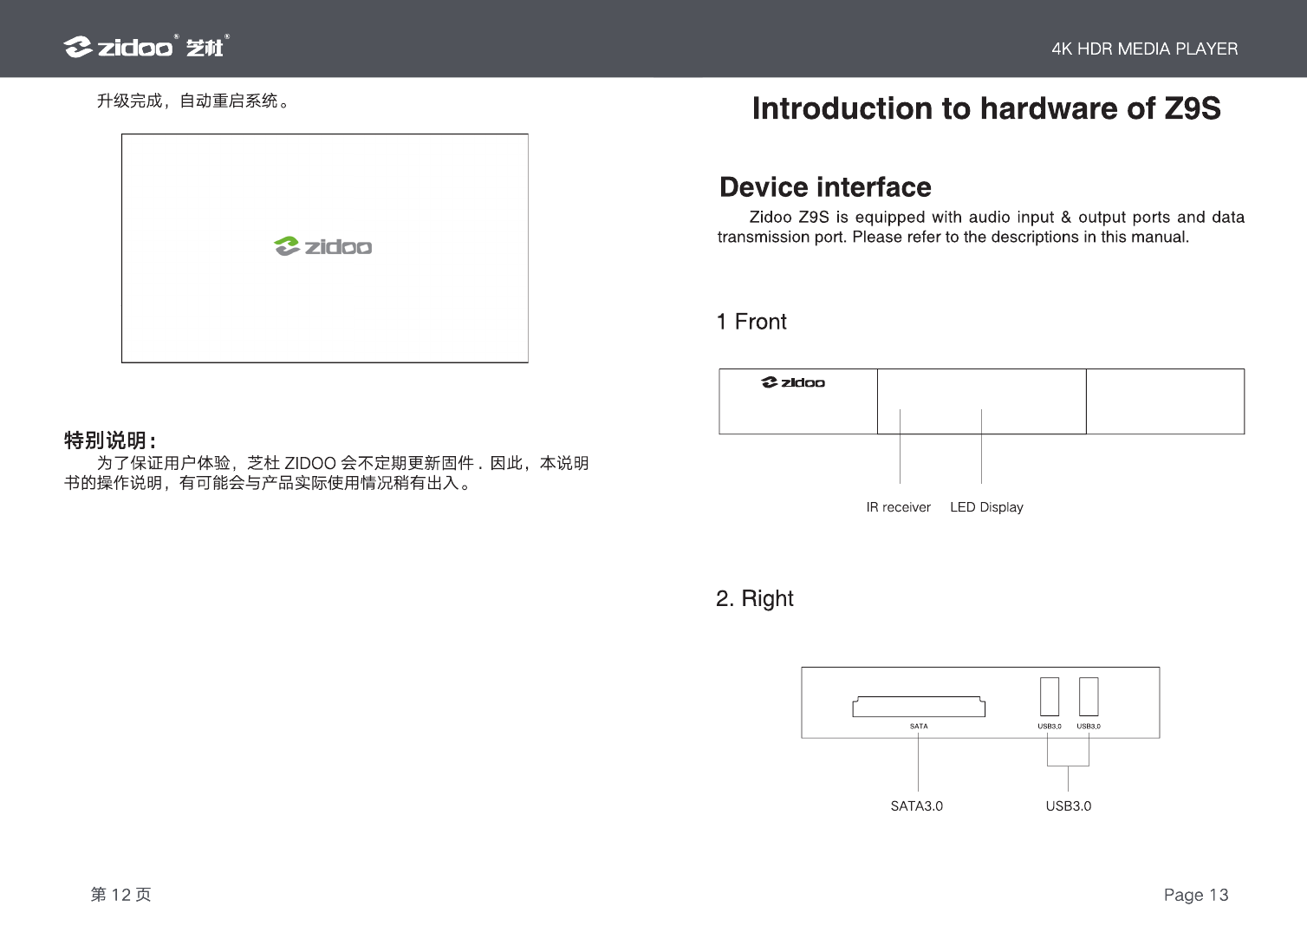Click the 'LED Display' callout label
1307x939 pixels.
tap(986, 507)
